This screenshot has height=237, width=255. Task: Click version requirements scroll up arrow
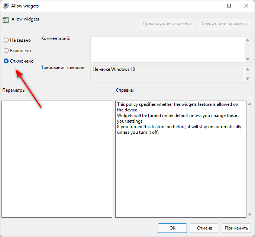(x=248, y=69)
